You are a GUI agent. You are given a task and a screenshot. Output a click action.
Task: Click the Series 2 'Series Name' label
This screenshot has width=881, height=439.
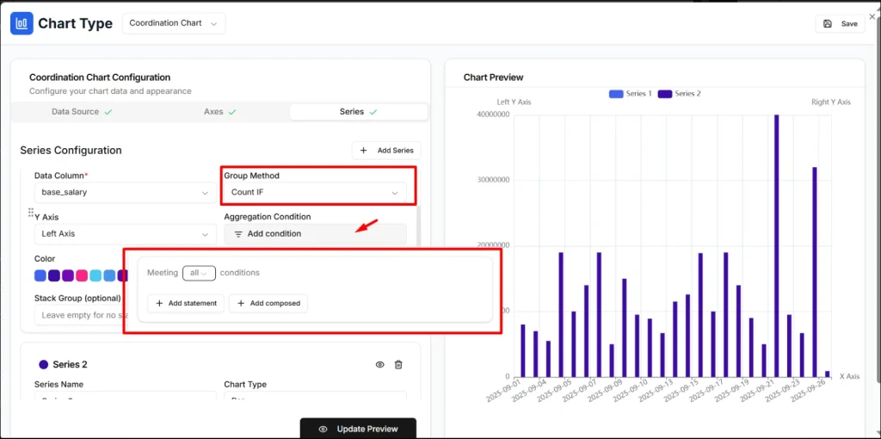59,385
